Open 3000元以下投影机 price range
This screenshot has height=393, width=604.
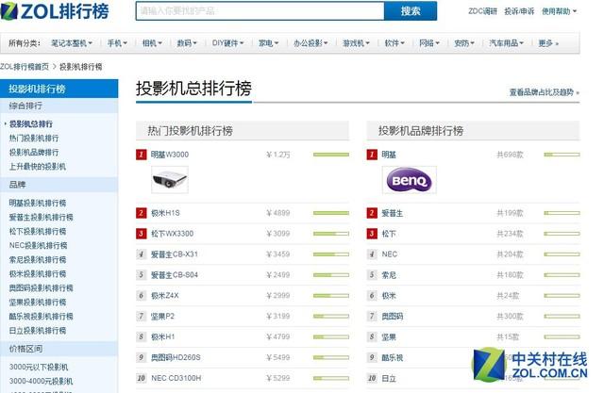(x=39, y=367)
